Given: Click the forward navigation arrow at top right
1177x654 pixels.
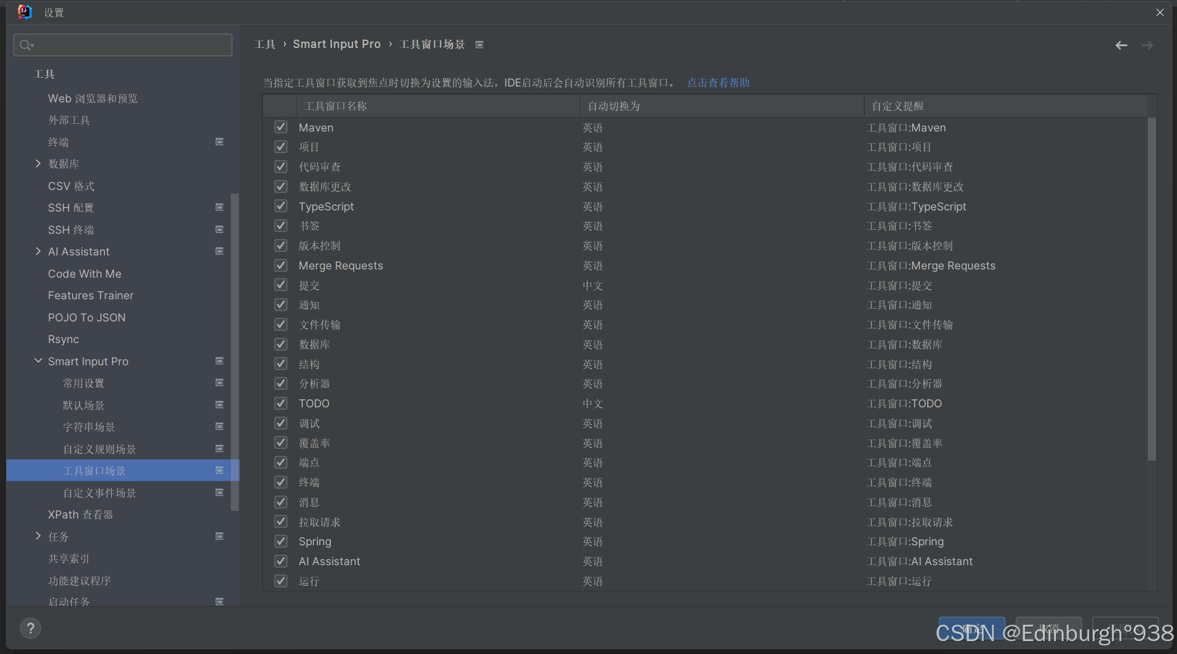Looking at the screenshot, I should (1147, 45).
